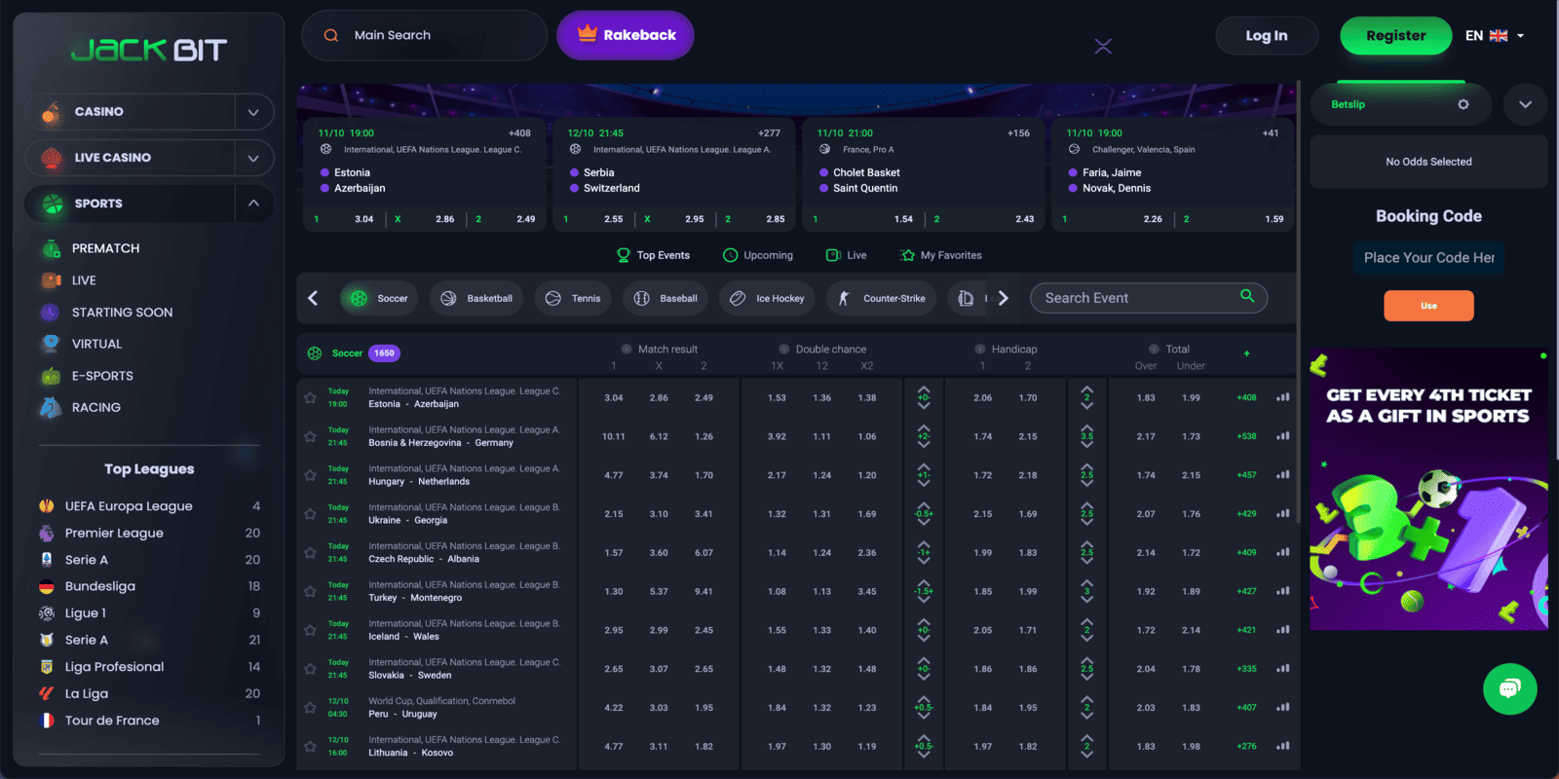This screenshot has width=1559, height=779.
Task: Favorite the Bosnia & Herzegovina - Germany star
Action: 310,436
